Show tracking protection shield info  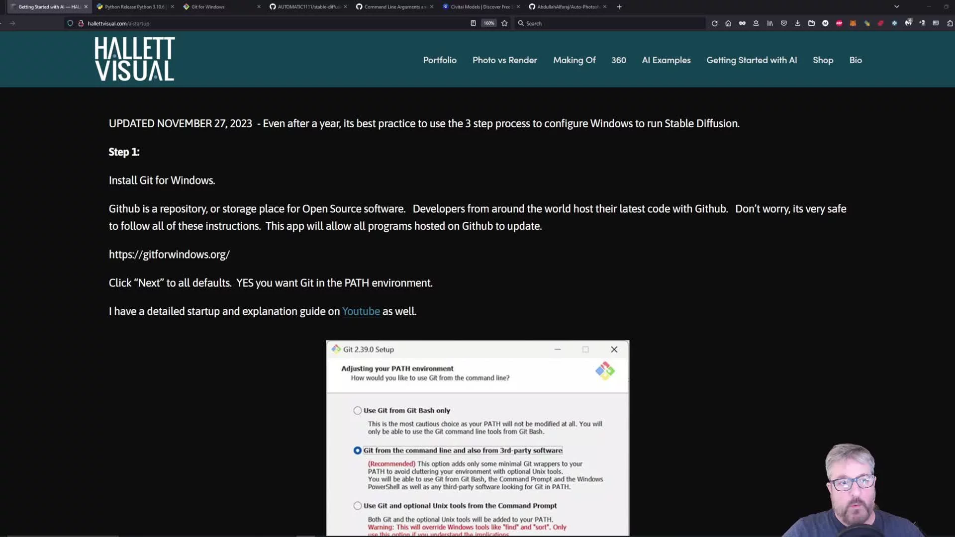70,23
